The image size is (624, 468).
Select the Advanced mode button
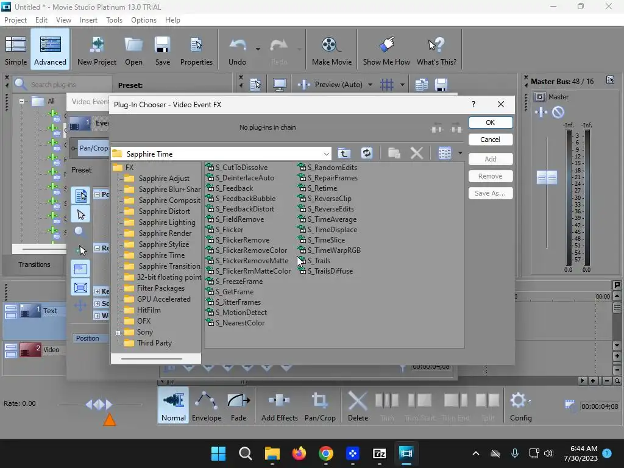click(50, 50)
